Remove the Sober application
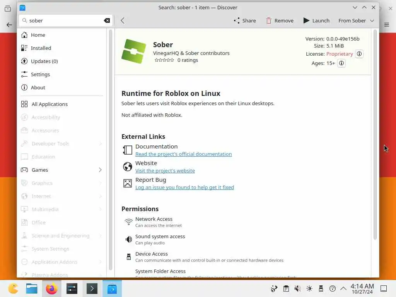Viewport: 396px width, 297px height. pos(280,20)
